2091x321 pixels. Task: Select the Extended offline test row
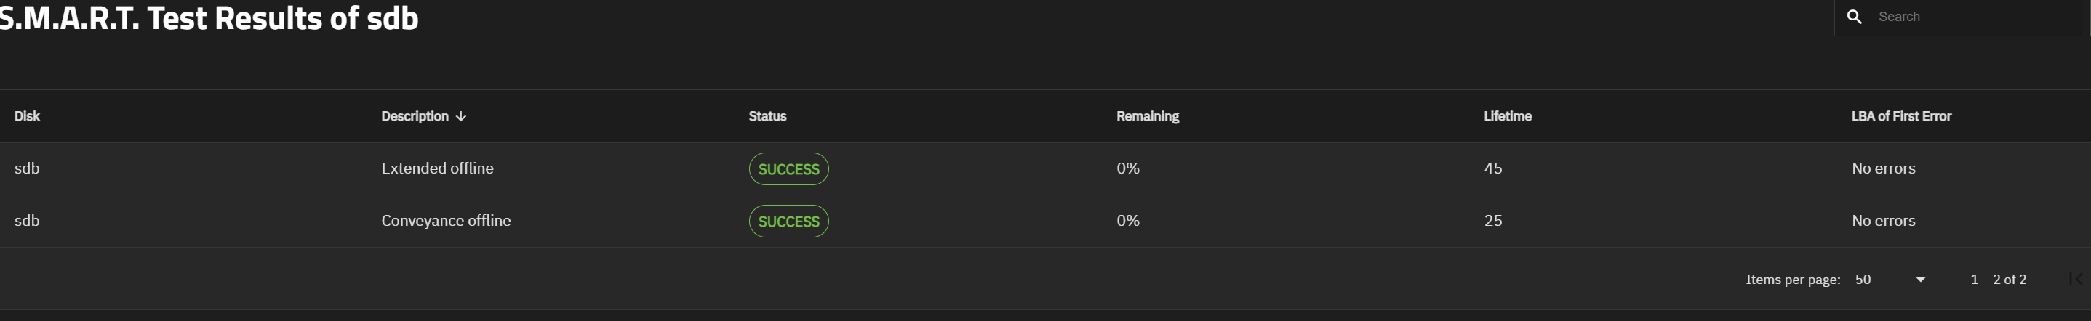tap(1046, 168)
